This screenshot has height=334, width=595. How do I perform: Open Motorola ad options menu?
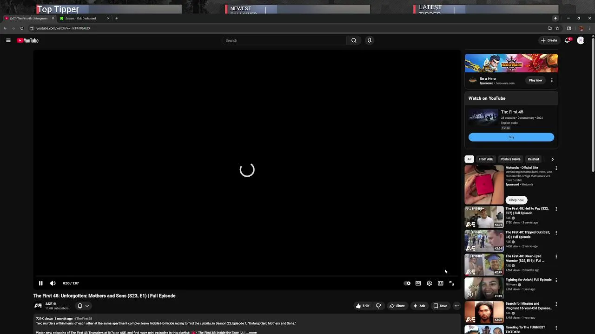[556, 168]
